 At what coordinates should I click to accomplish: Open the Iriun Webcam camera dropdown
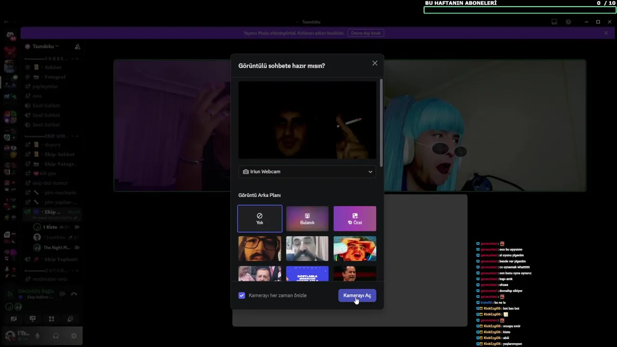(x=308, y=172)
